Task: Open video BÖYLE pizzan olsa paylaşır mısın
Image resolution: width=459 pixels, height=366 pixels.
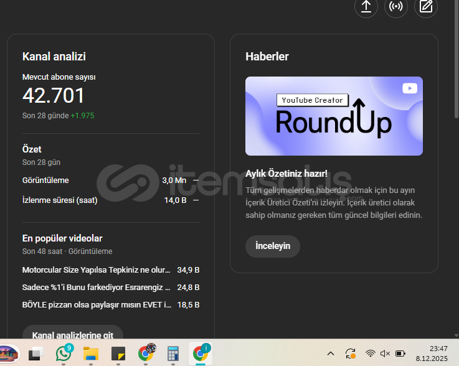Action: [x=97, y=305]
